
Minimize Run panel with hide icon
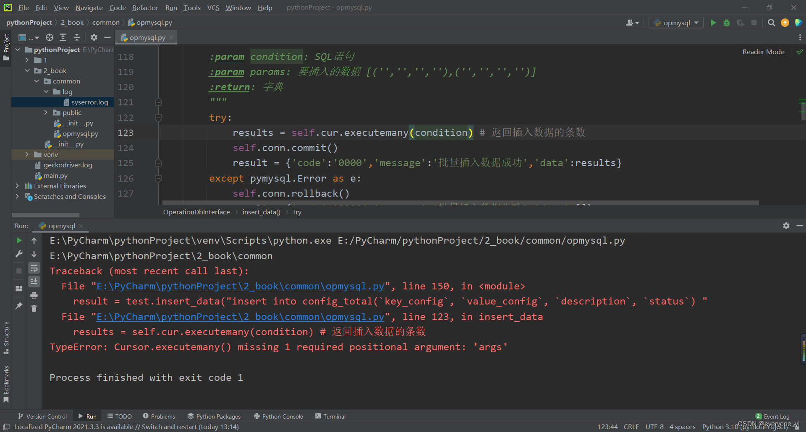pos(800,226)
